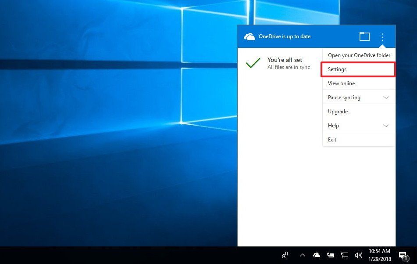This screenshot has width=417, height=264.
Task: Open the People icon on the taskbar
Action: [285, 255]
